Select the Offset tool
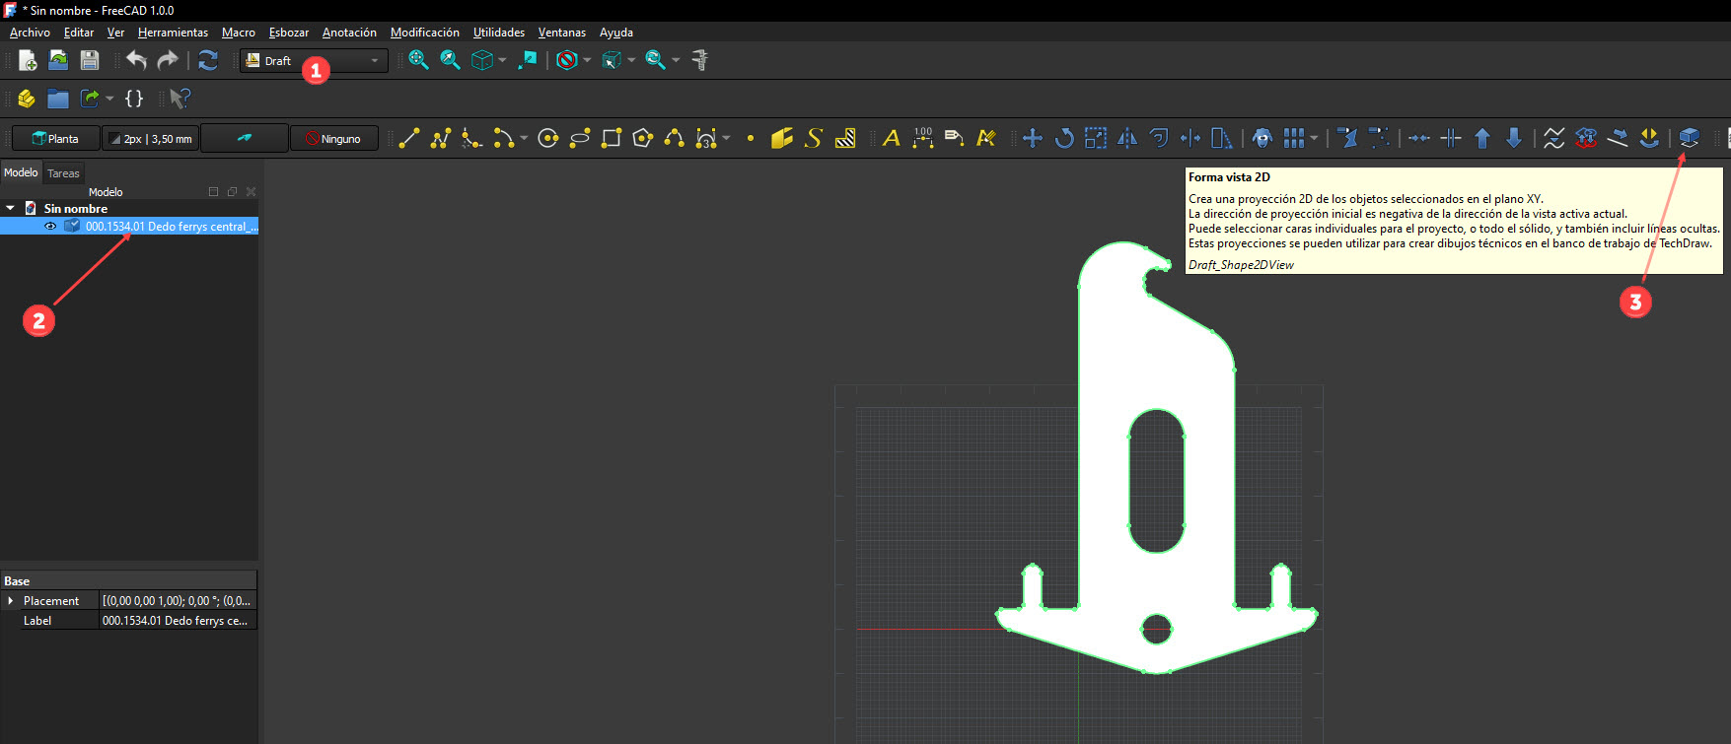Screen dimensions: 1731x744 click(x=1159, y=139)
